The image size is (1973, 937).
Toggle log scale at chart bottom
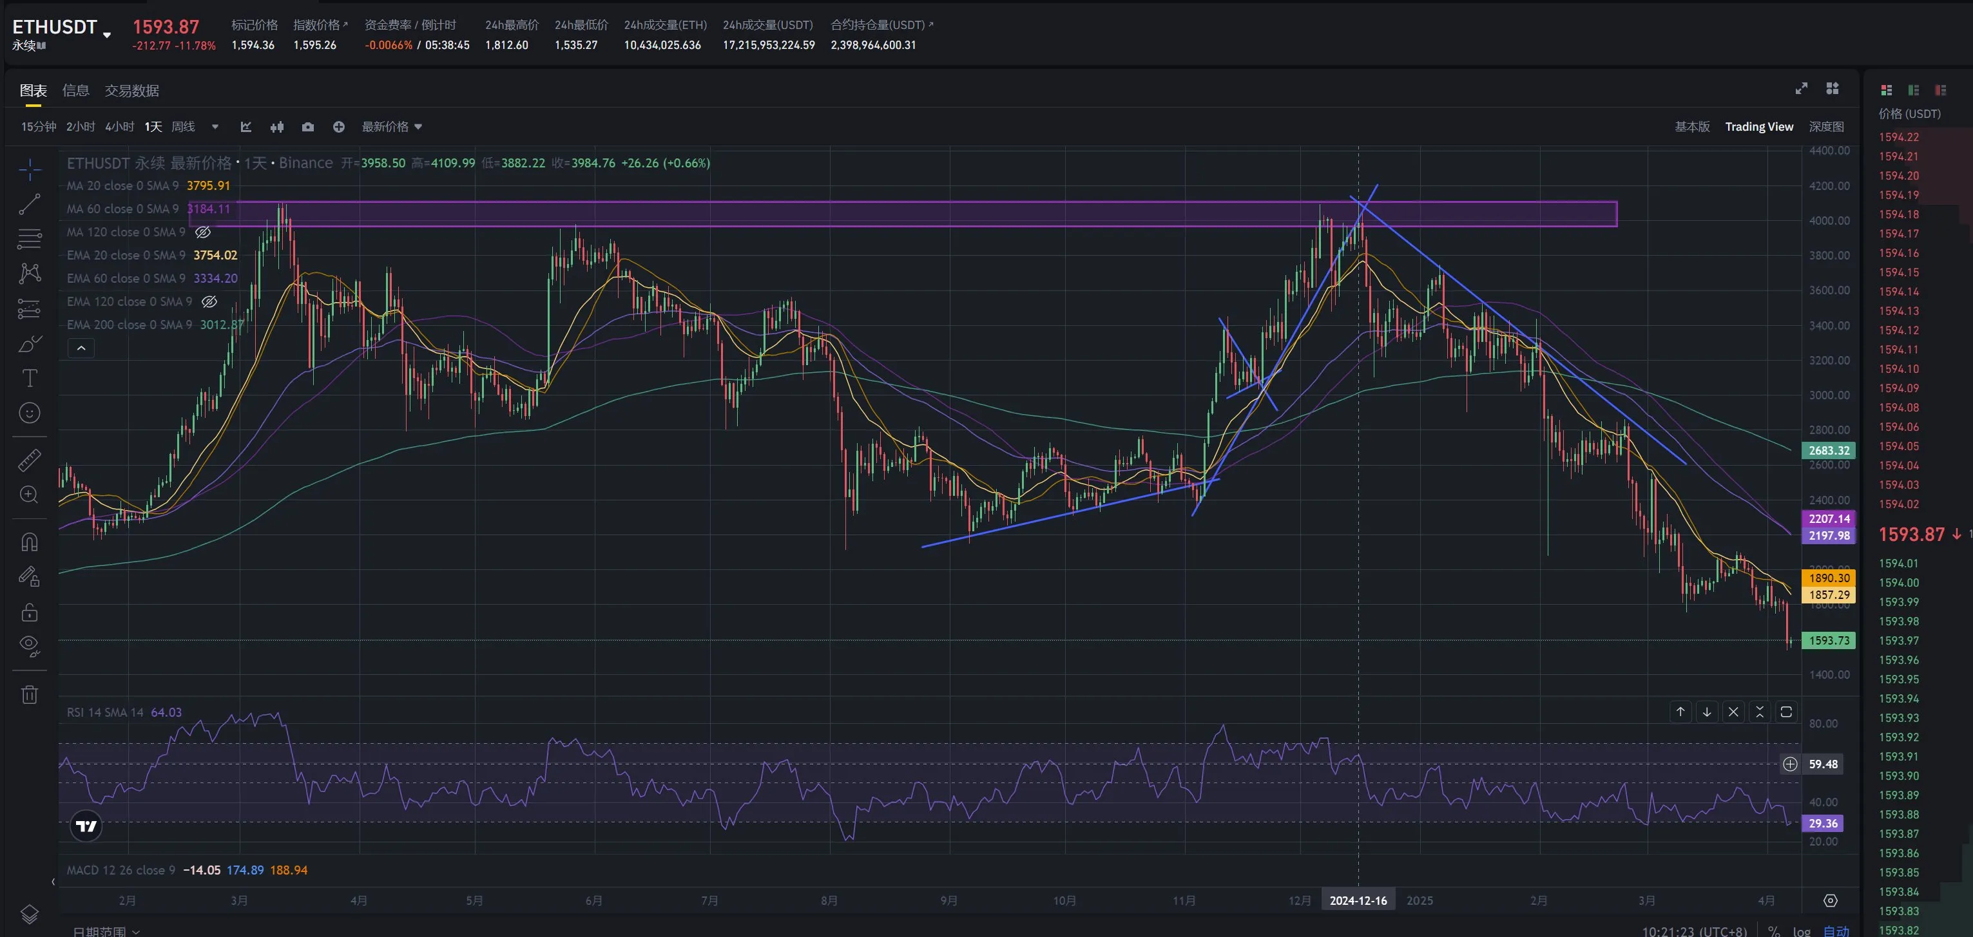tap(1802, 931)
